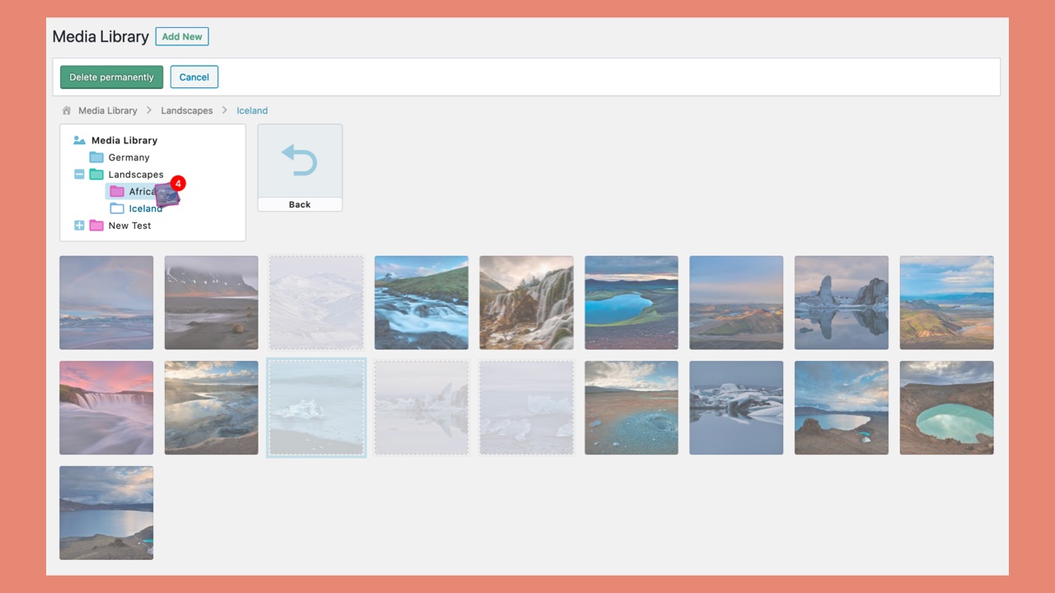Select the faded iceberg reflection thumbnail

tap(421, 408)
